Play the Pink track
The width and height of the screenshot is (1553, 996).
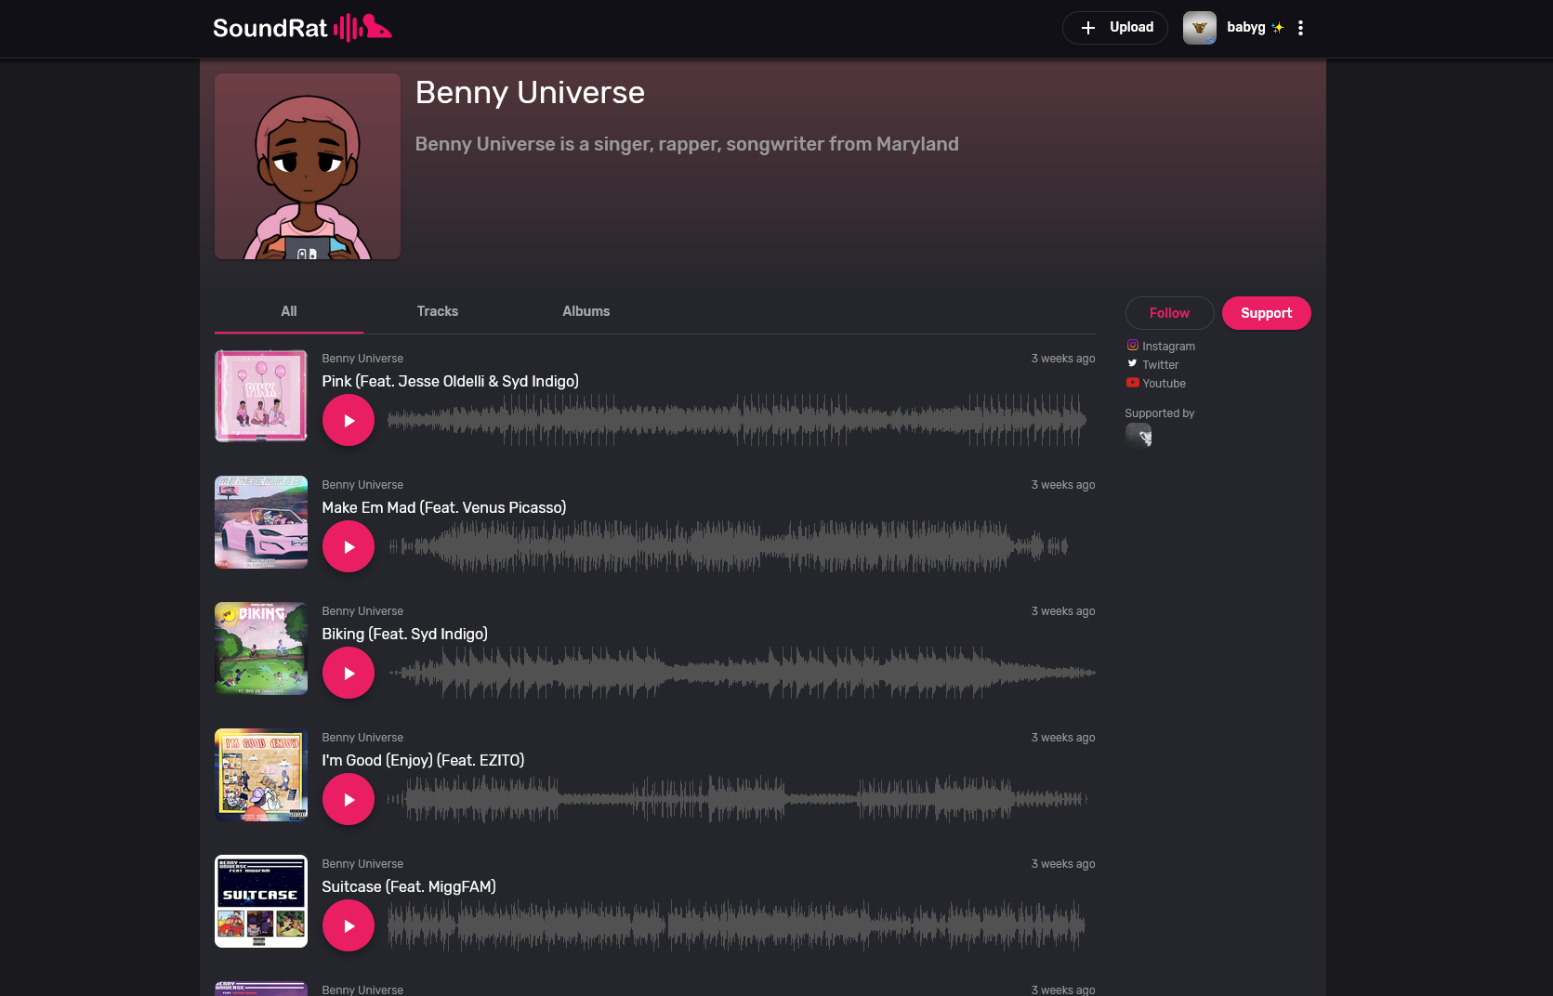click(x=349, y=421)
